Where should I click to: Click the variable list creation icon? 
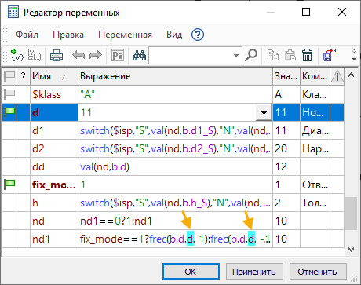pos(35,55)
